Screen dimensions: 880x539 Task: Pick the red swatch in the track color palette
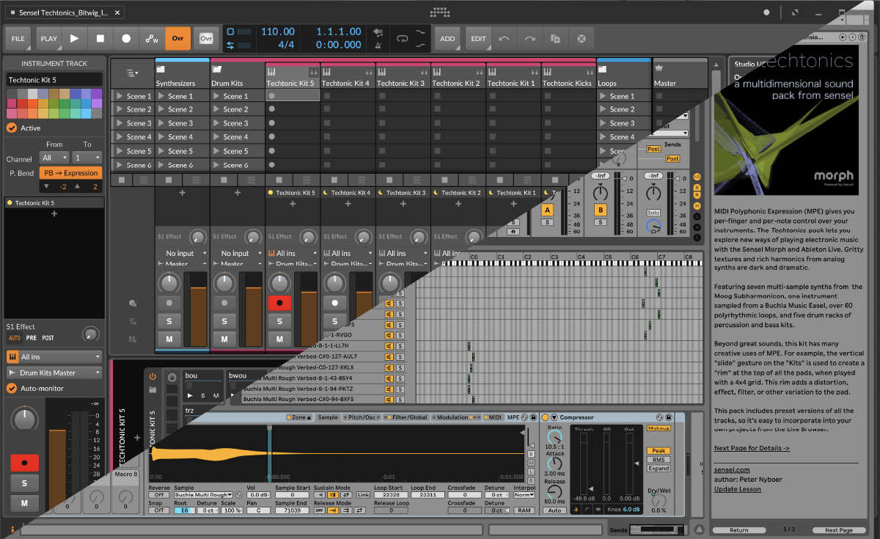[x=23, y=103]
